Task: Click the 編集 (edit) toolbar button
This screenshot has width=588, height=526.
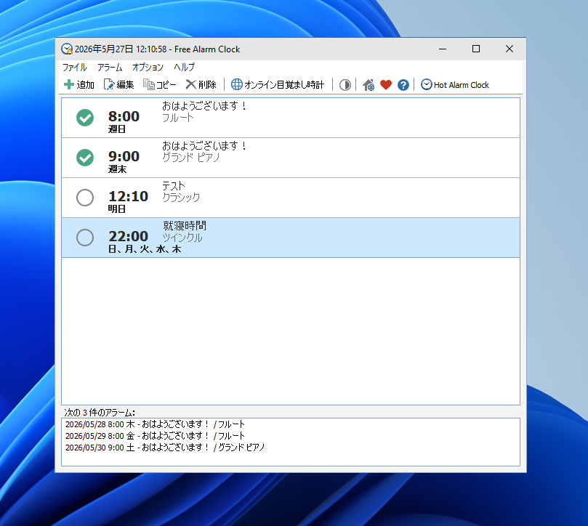Action: click(x=118, y=85)
